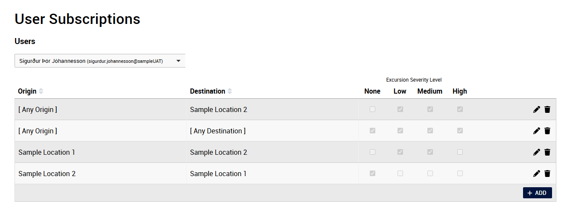This screenshot has height=212, width=567.
Task: Toggle Medium checkbox in Any Destination row
Action: (x=430, y=131)
